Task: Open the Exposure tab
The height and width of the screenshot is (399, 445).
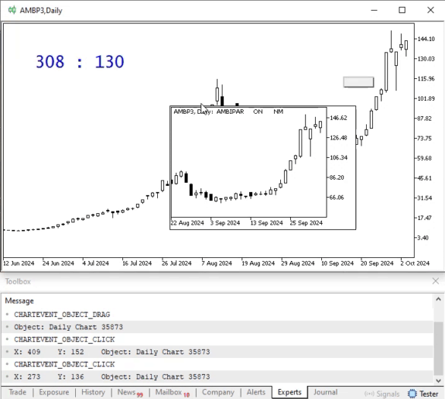Action: [54, 392]
